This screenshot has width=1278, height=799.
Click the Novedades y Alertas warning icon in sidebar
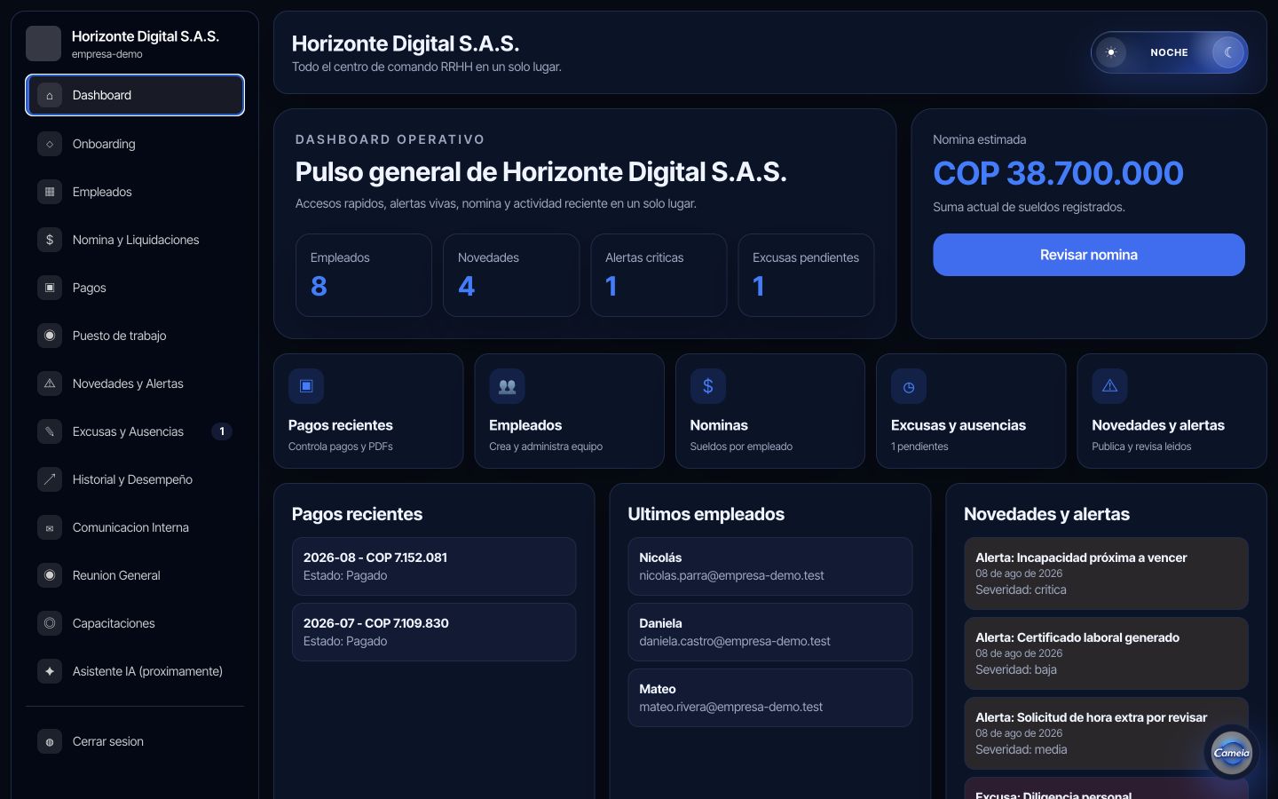[50, 384]
